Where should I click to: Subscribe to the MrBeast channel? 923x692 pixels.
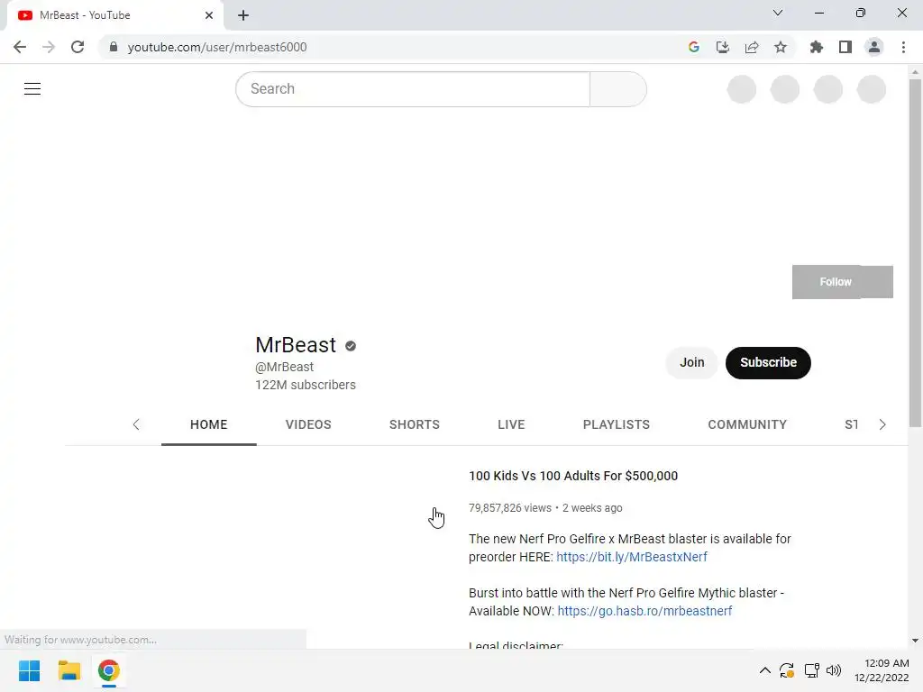coord(768,362)
